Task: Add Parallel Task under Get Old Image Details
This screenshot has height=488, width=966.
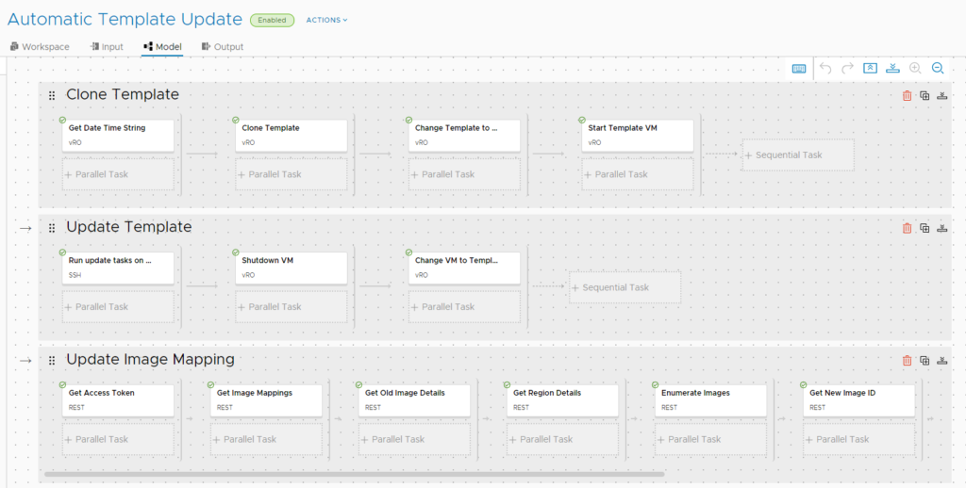Action: [x=414, y=439]
